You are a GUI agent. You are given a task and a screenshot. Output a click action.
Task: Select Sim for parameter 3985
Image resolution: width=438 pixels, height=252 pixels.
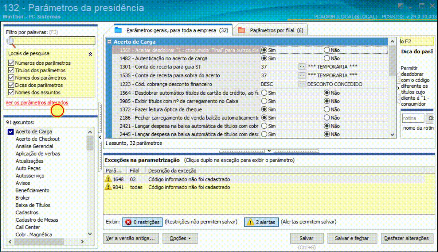coord(264,101)
